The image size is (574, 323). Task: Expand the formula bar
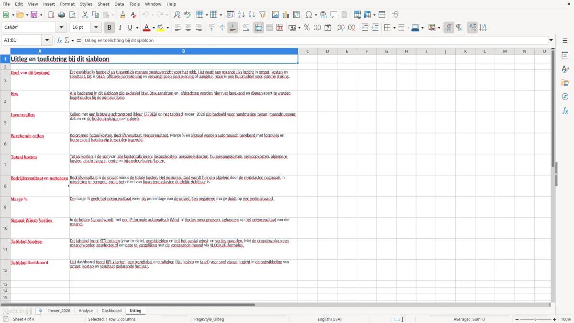click(551, 41)
